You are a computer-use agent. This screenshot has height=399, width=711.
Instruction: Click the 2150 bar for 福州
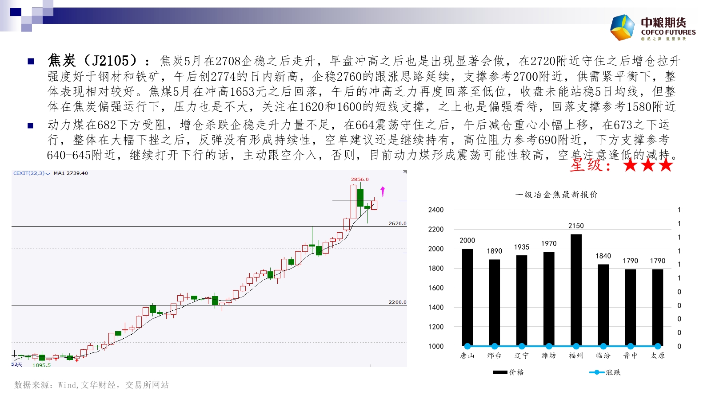(576, 288)
